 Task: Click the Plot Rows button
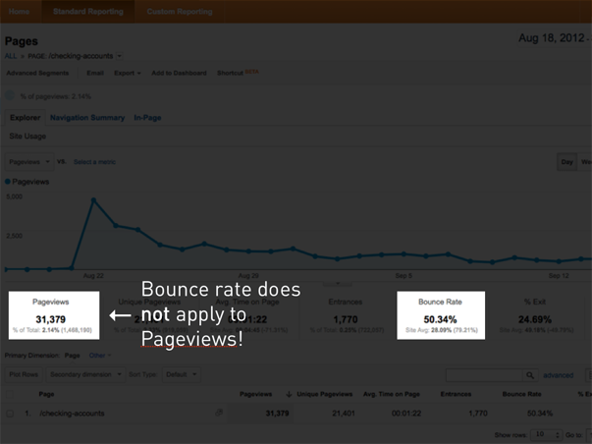click(24, 374)
